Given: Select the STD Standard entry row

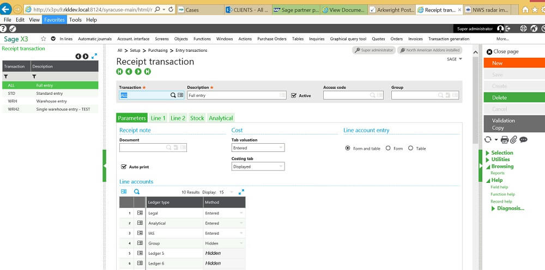Looking at the screenshot, I should 50,93.
